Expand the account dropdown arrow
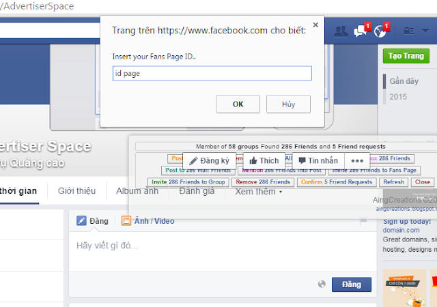The image size is (437, 307). click(x=425, y=31)
